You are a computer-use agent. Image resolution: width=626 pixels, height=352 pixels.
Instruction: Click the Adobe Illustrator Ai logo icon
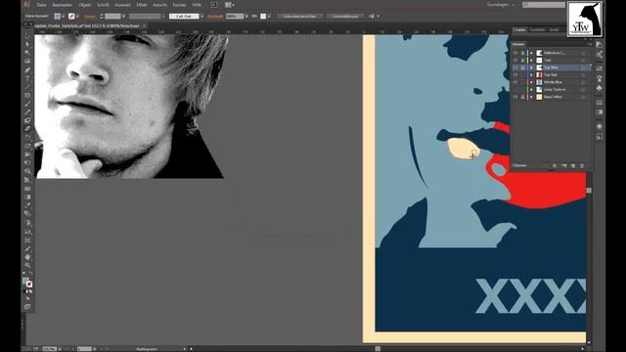(26, 4)
